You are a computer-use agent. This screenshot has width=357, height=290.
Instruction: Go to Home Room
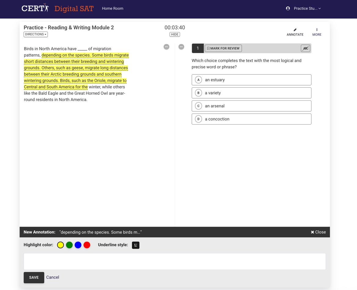point(112,9)
